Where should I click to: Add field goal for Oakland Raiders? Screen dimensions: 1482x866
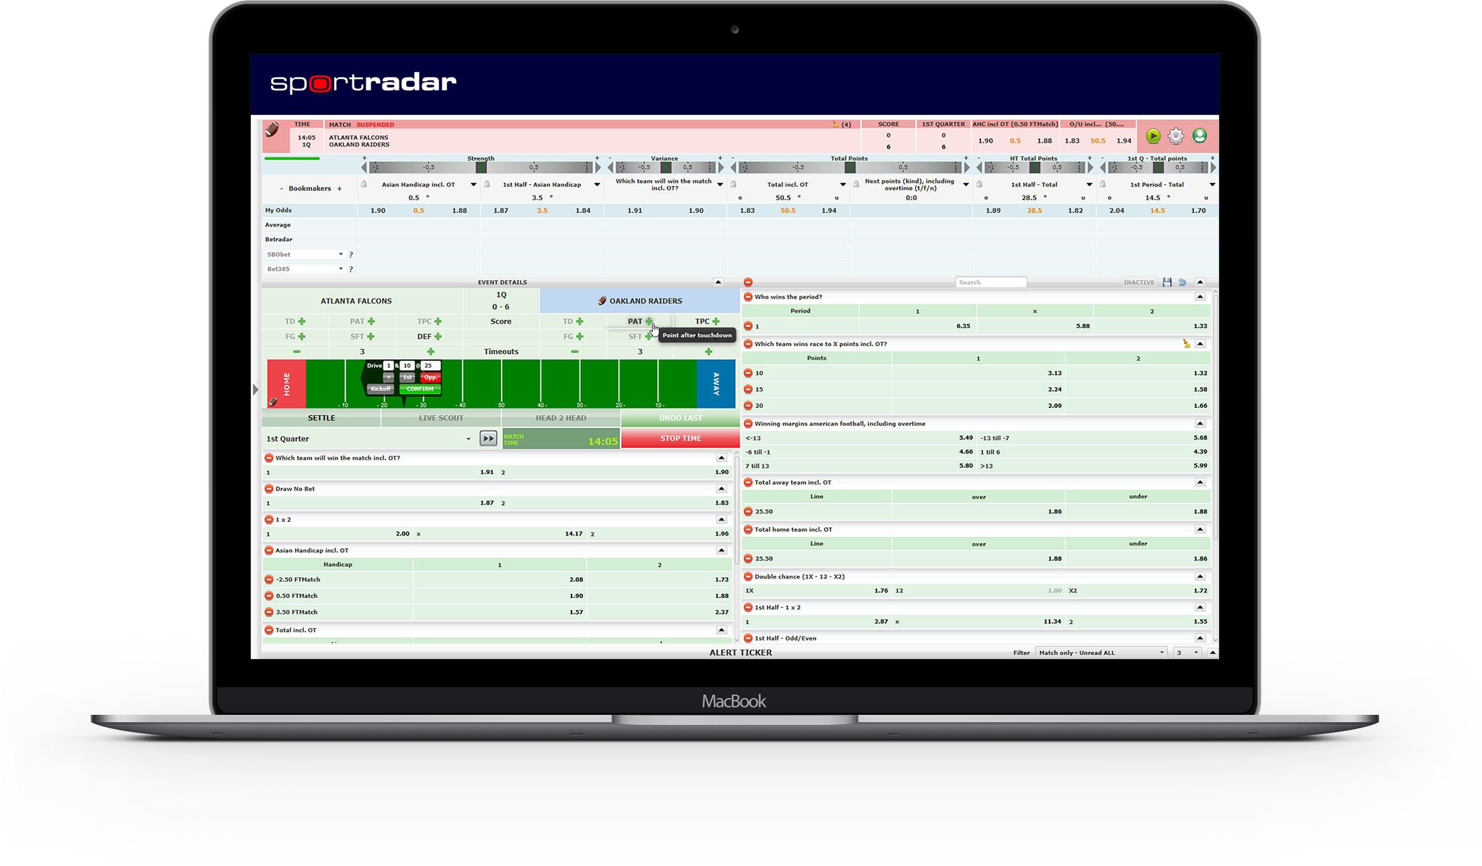point(580,336)
